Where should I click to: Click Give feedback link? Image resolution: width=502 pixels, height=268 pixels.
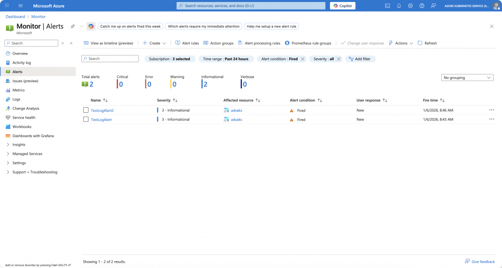click(x=479, y=262)
